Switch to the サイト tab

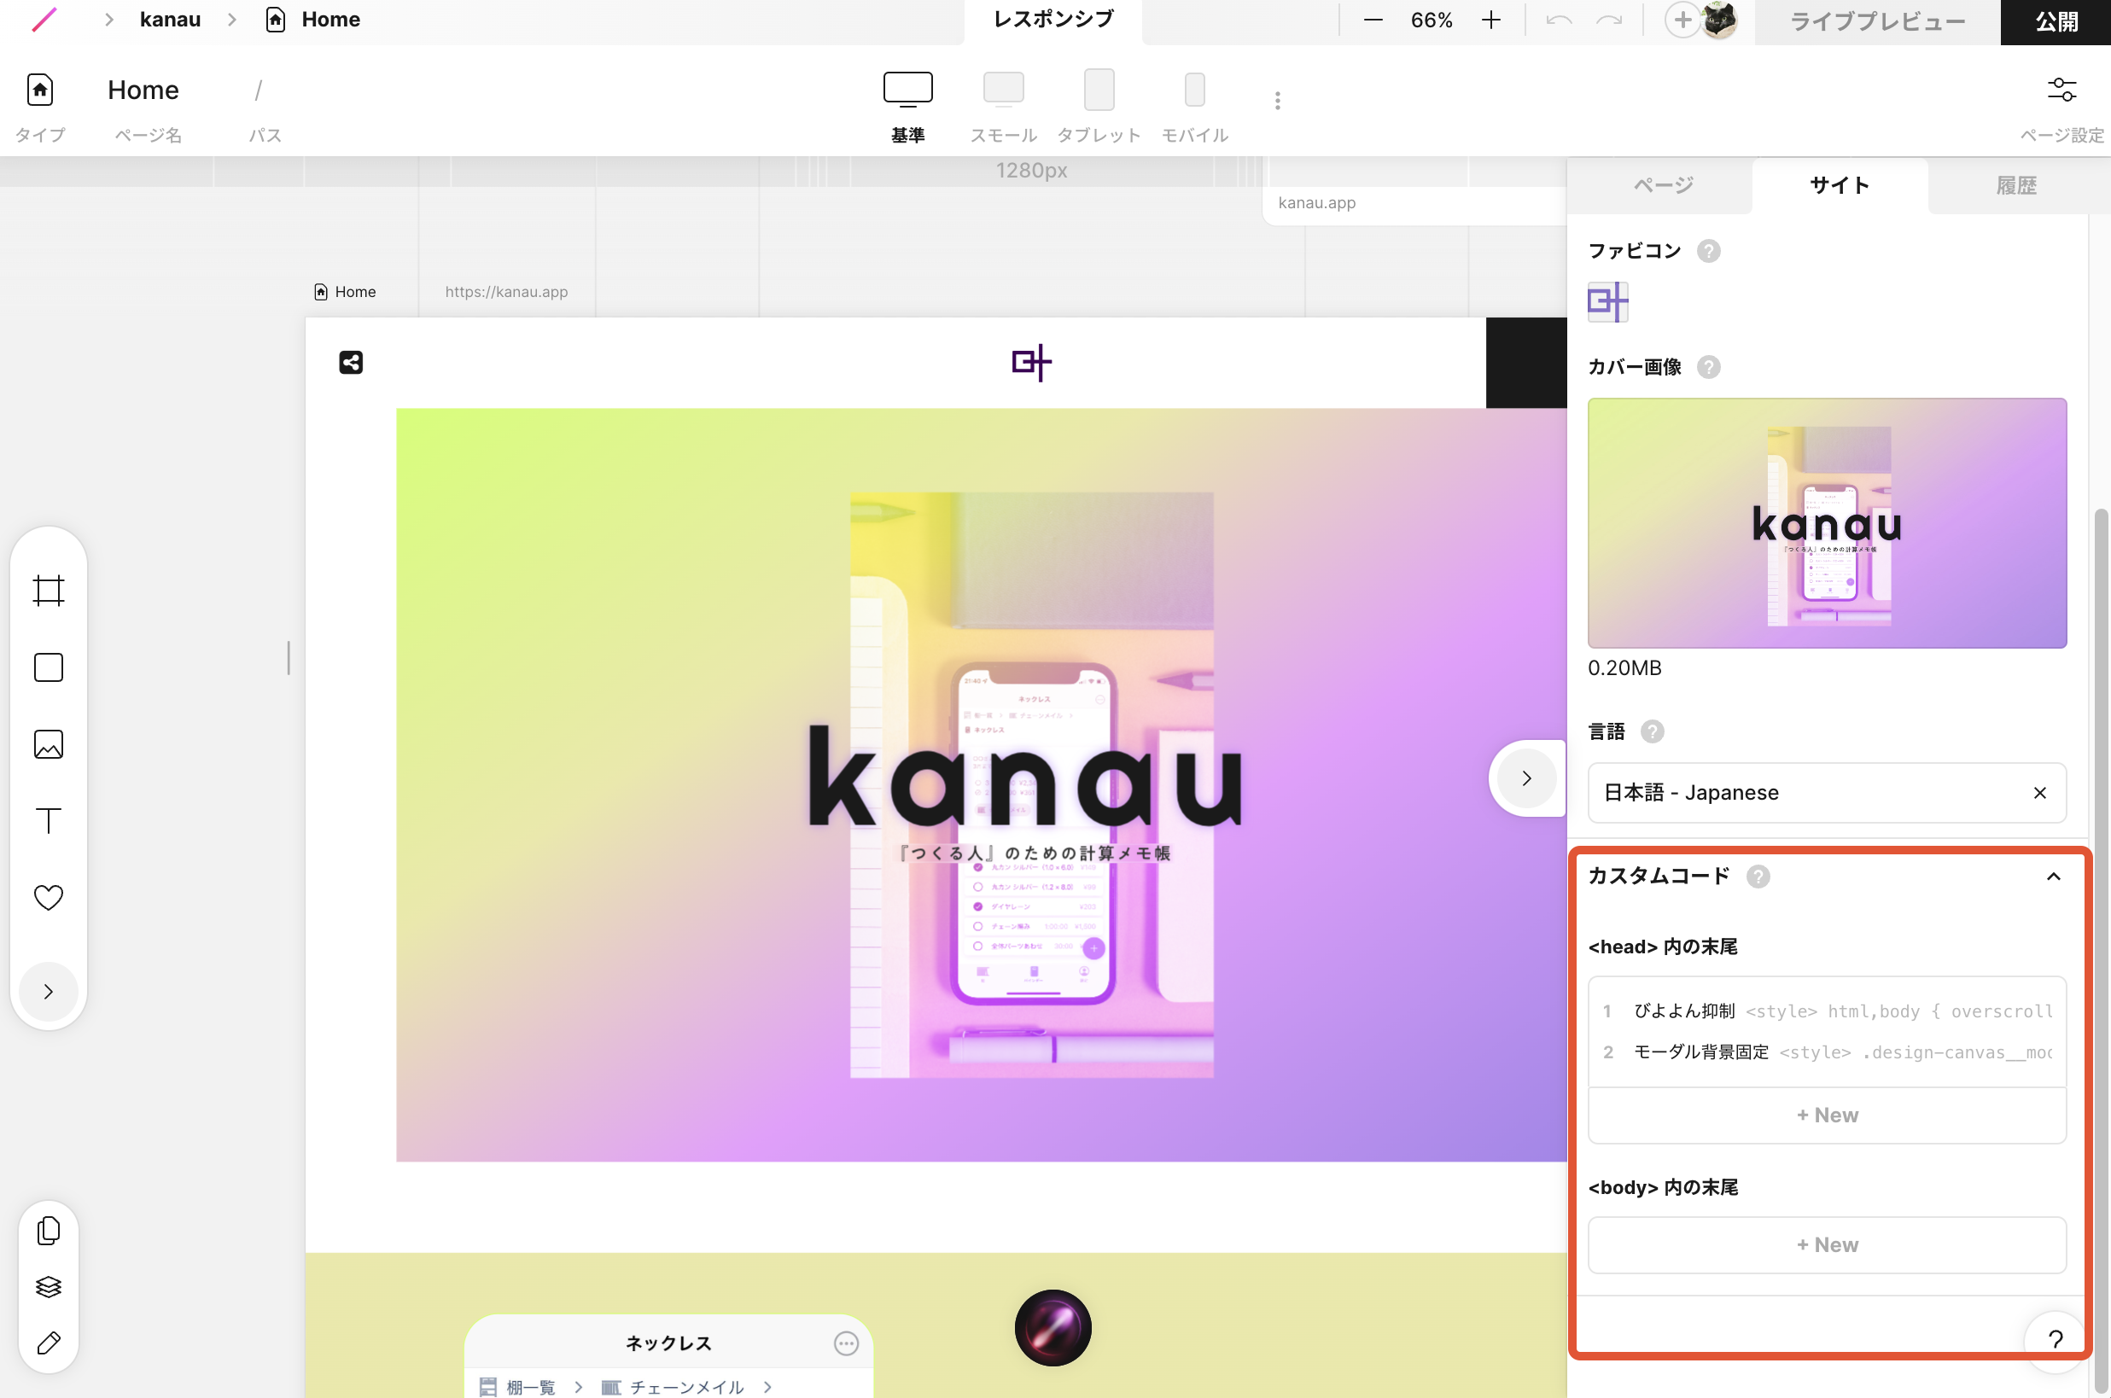point(1839,185)
